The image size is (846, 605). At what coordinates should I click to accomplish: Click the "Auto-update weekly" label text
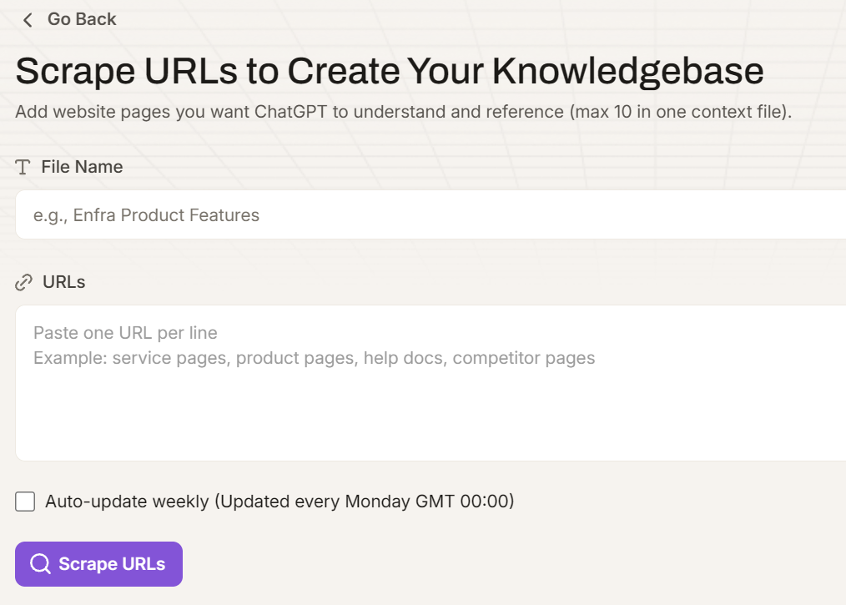pos(127,502)
